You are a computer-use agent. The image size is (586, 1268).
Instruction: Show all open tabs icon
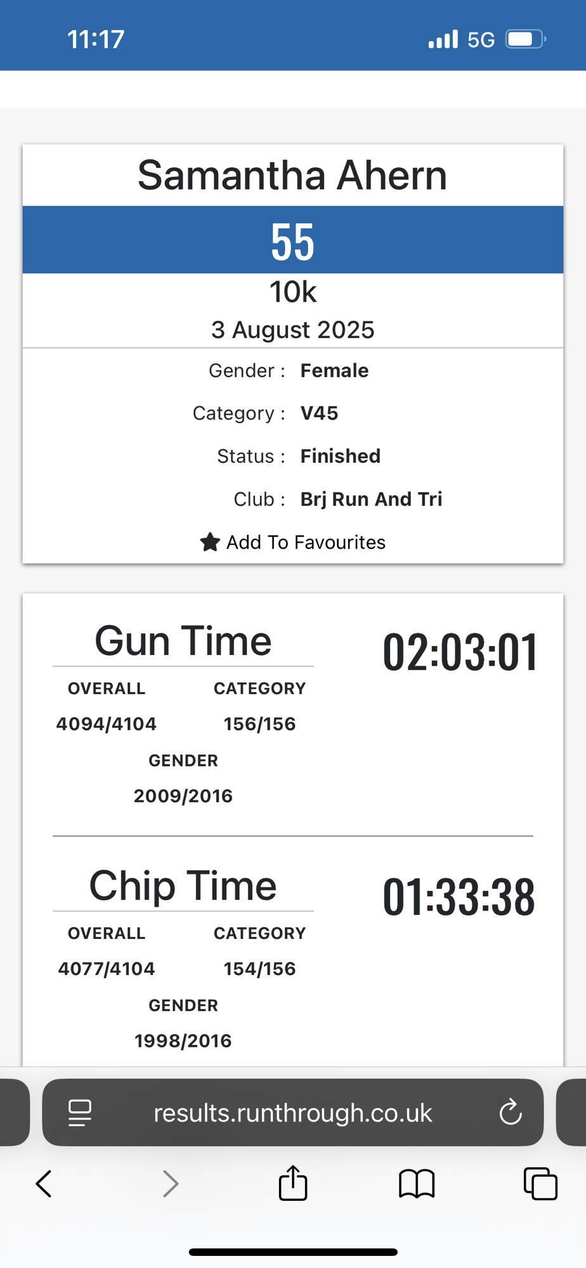point(540,1184)
